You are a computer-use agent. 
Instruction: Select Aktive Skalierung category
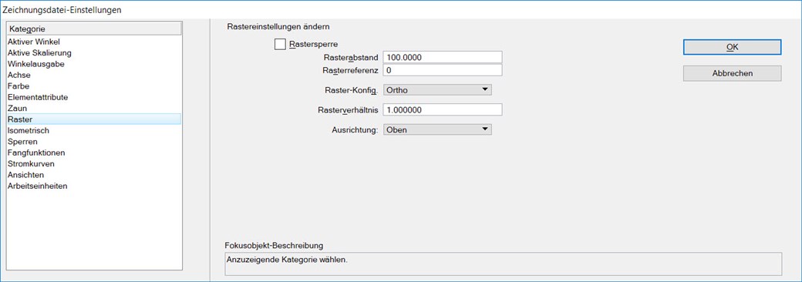click(x=94, y=52)
